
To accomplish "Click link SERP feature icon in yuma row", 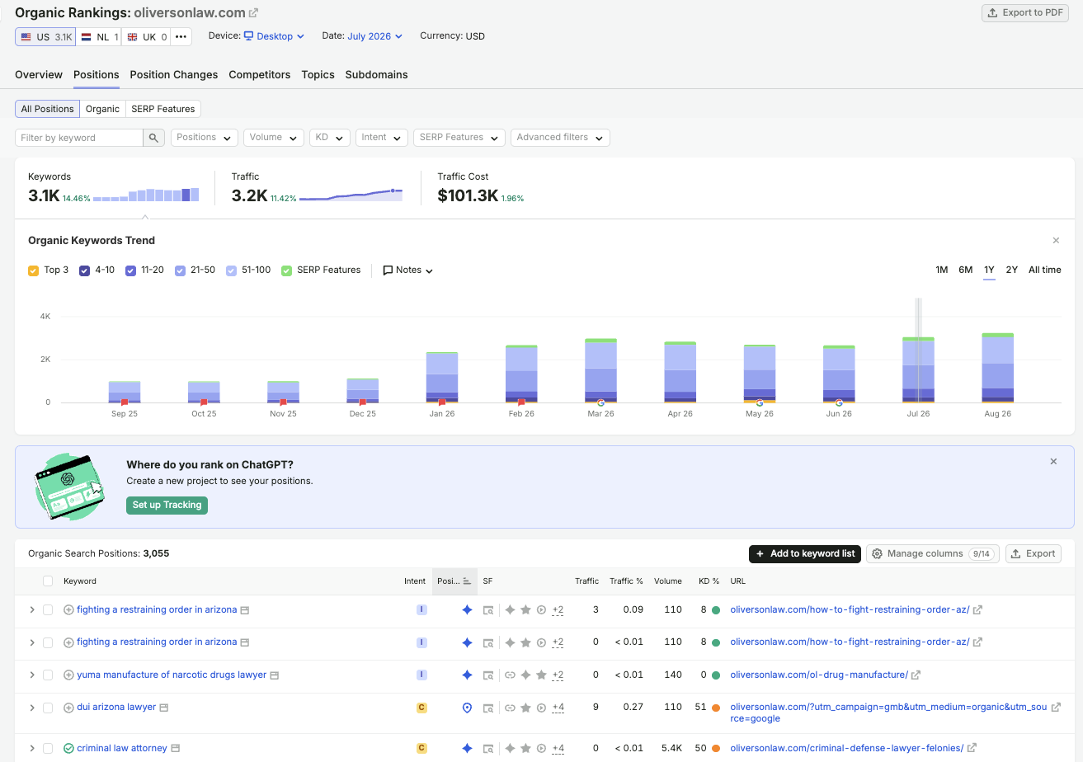I will click(x=510, y=675).
